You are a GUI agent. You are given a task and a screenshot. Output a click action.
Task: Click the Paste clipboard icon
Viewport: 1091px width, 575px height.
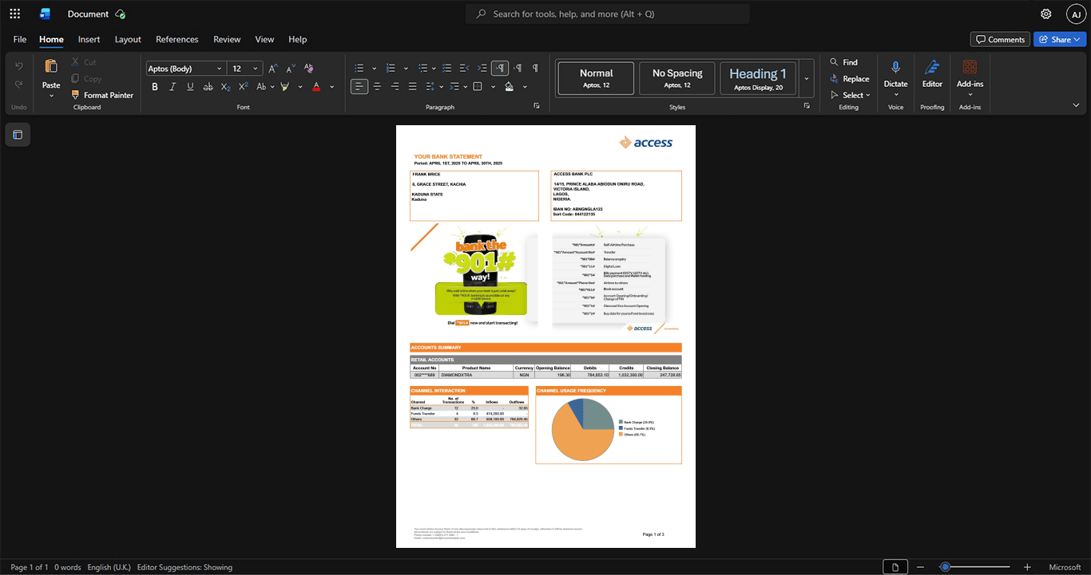(51, 66)
